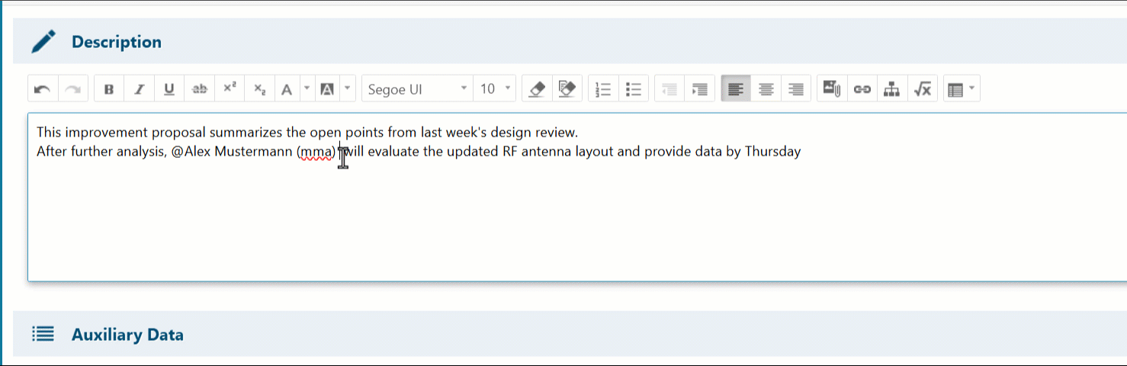Insert a formula with the square root icon
This screenshot has height=366, width=1127.
(x=923, y=89)
